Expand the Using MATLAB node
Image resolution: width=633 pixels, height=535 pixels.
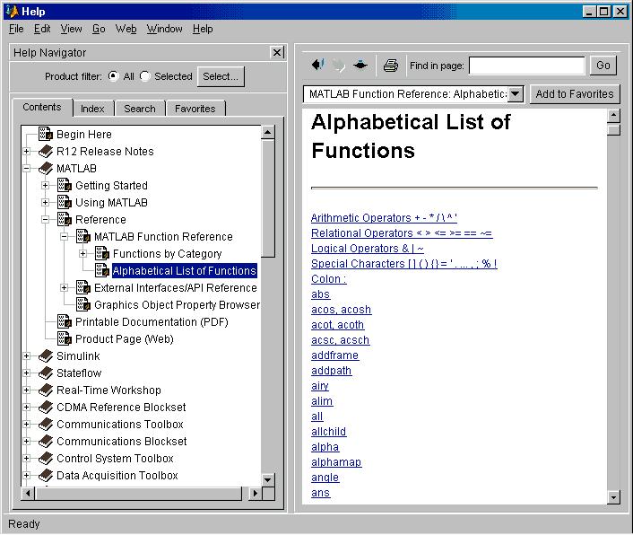pos(45,203)
